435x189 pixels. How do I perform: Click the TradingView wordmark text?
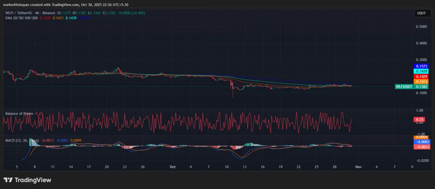tap(33, 180)
